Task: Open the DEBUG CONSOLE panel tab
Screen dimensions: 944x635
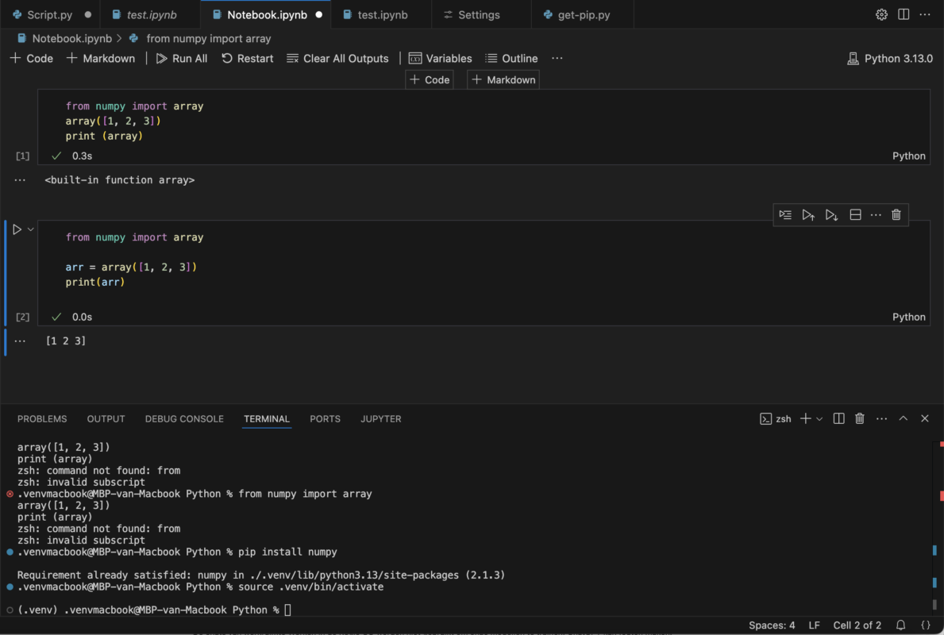Action: [x=184, y=419]
